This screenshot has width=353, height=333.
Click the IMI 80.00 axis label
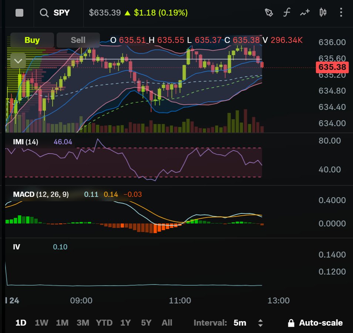pos(330,141)
